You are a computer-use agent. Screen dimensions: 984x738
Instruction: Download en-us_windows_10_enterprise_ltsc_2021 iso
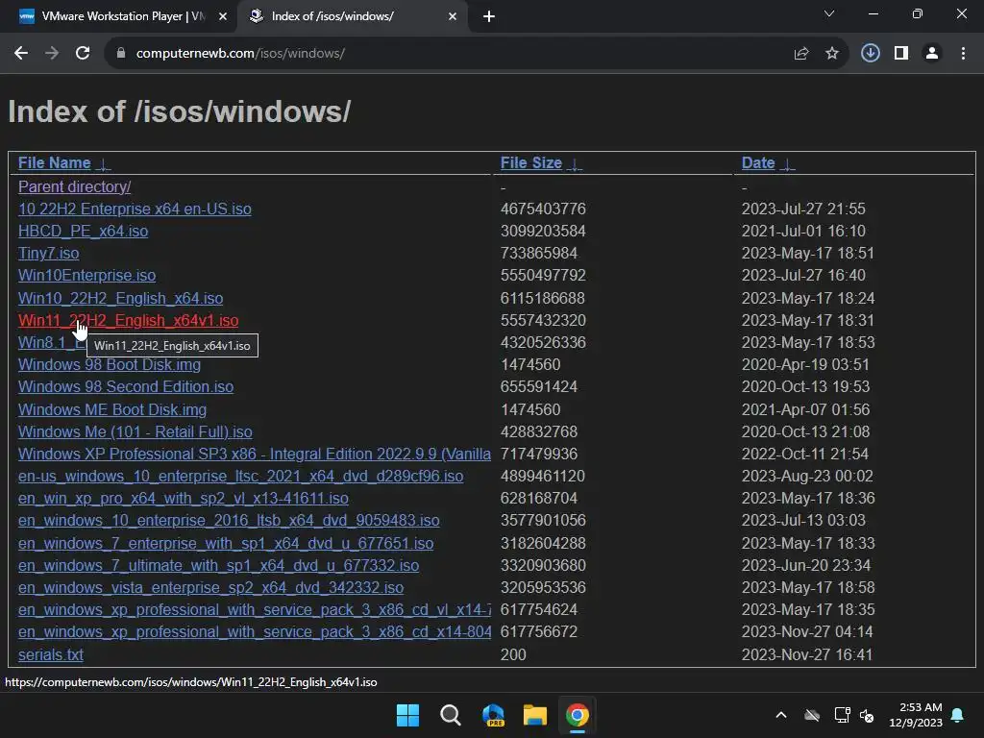pos(241,477)
